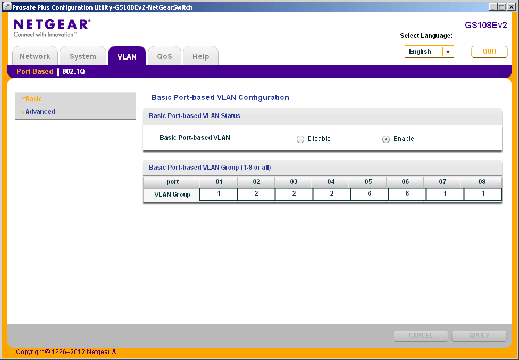Switch to 802.1Q VLAN submenu
The height and width of the screenshot is (360, 519).
pyautogui.click(x=73, y=71)
